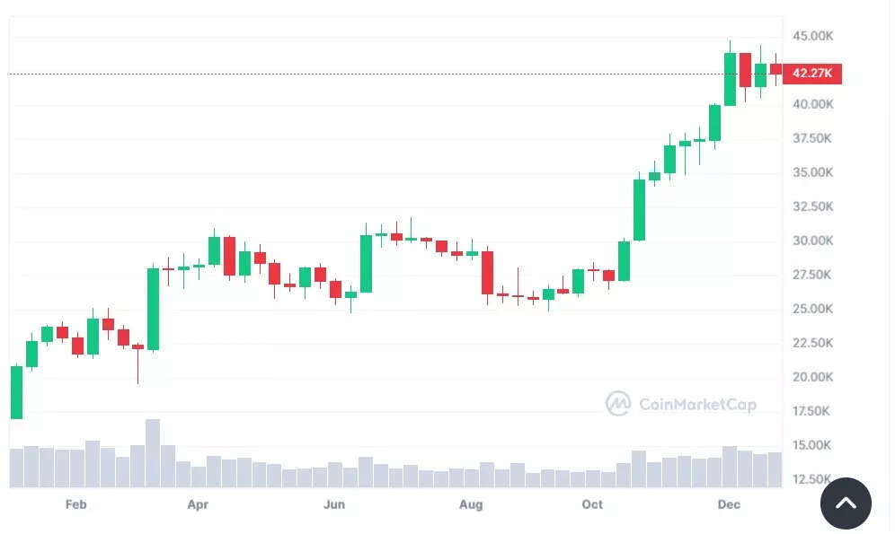
Task: Select the red 42.27K current price tag
Action: 812,74
